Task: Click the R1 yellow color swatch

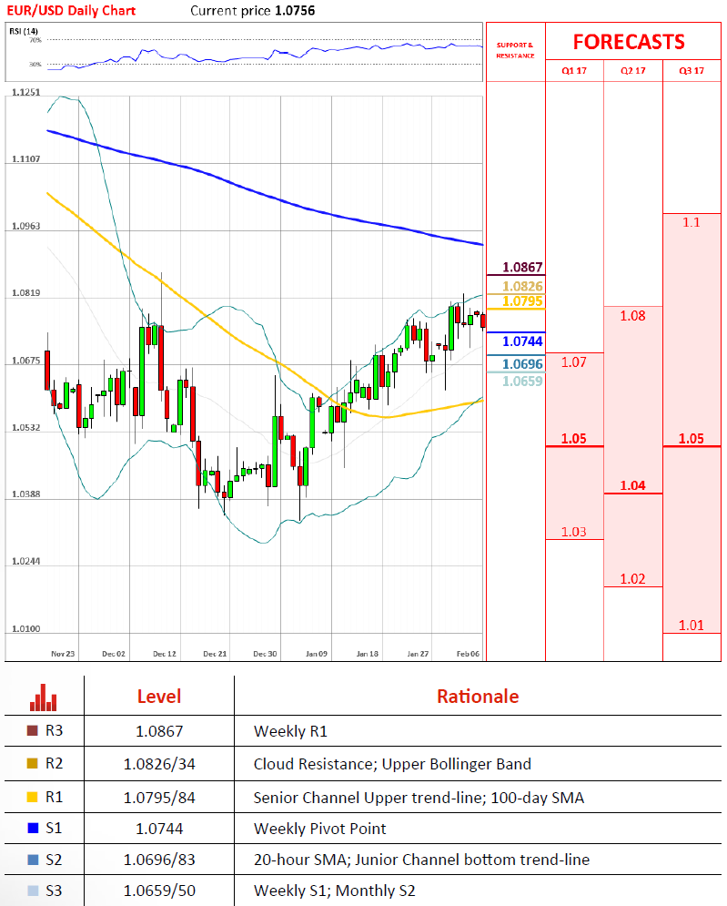Action: (x=33, y=797)
